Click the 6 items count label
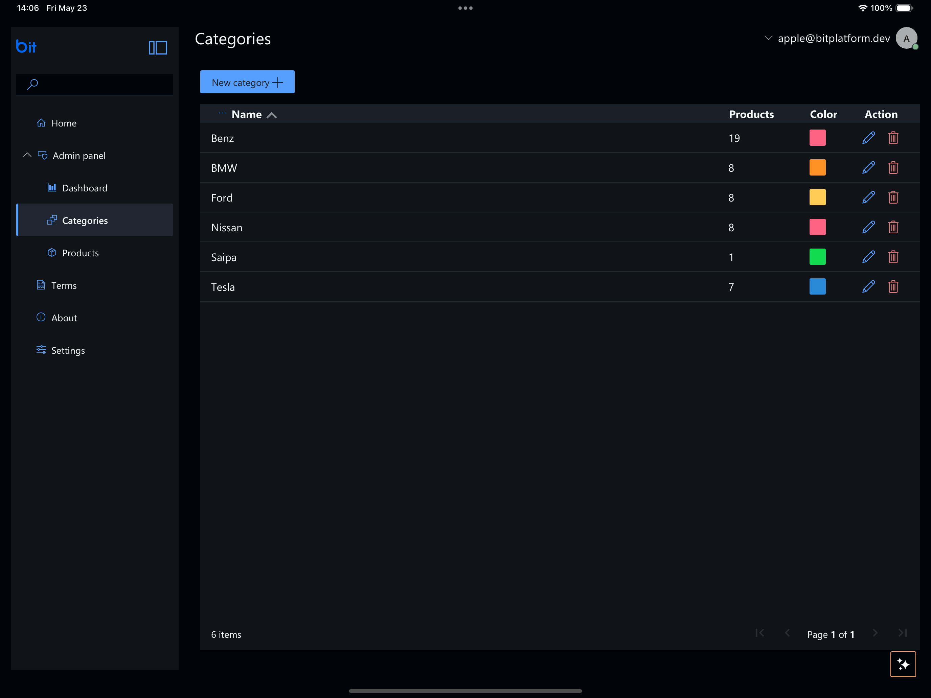 click(226, 634)
